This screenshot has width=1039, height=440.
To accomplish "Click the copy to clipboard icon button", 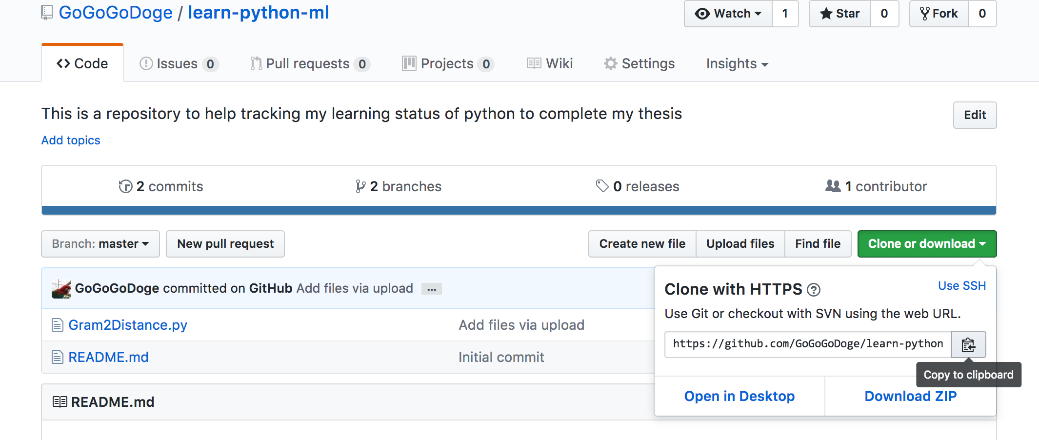I will click(968, 344).
